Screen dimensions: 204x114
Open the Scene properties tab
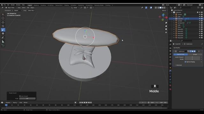pyautogui.click(x=170, y=57)
